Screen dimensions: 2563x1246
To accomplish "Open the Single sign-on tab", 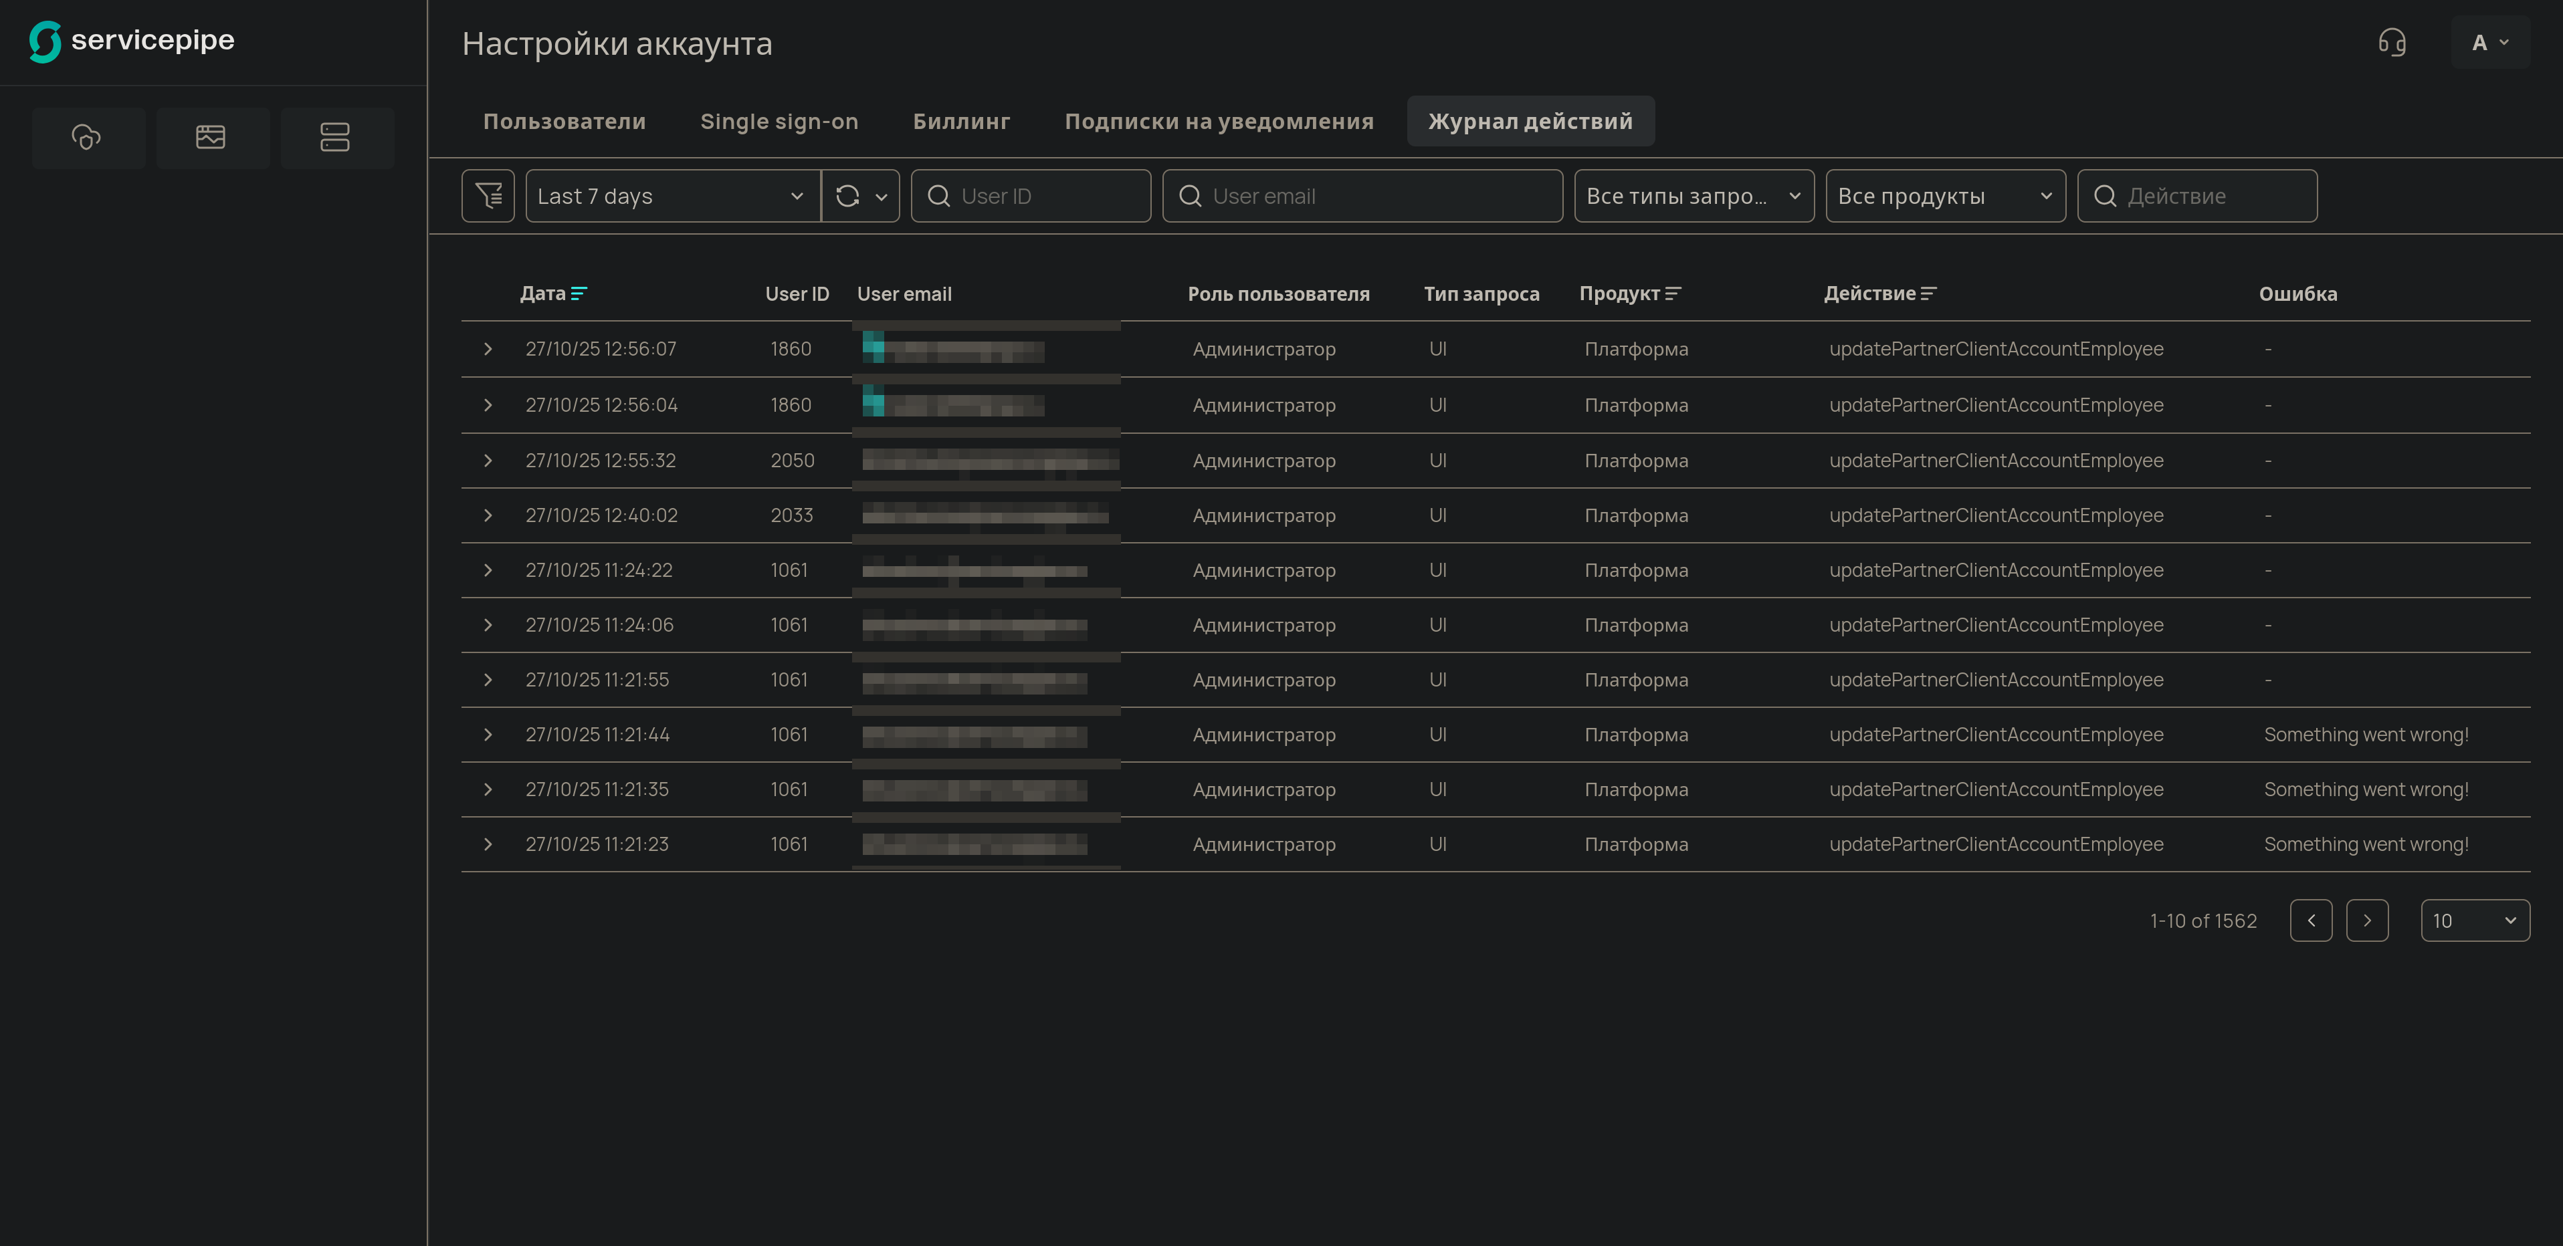I will 778,121.
